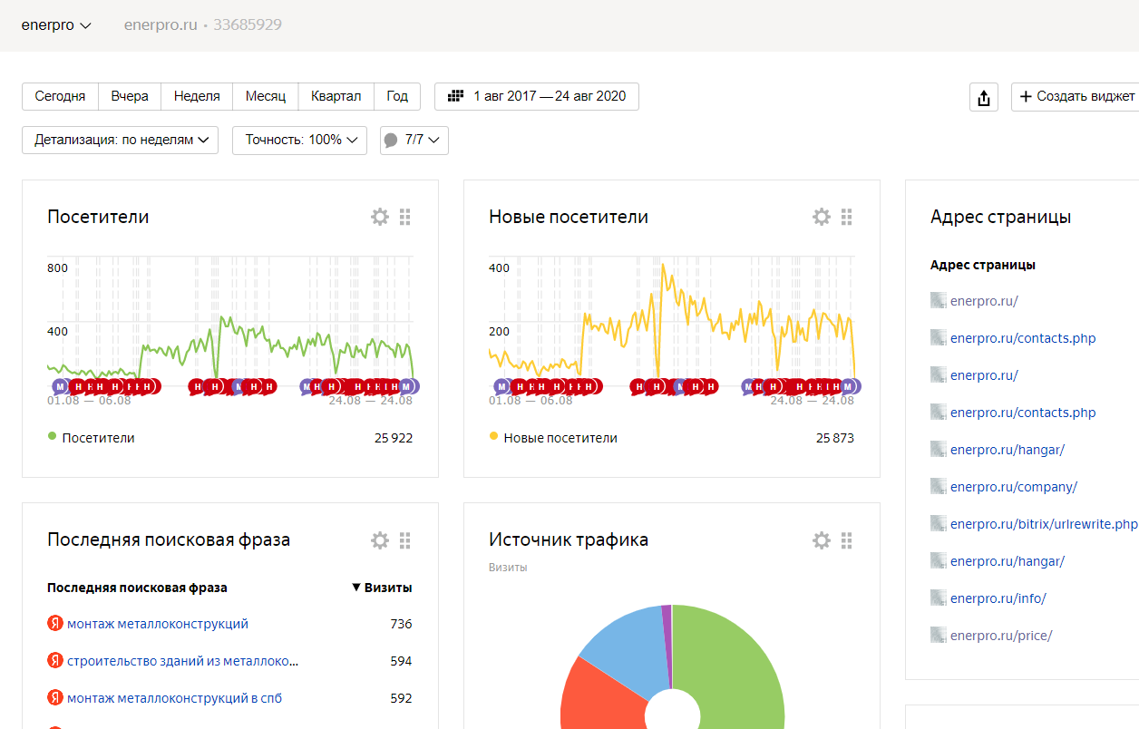1139x729 pixels.
Task: Click the Адрес страницы column header
Action: coord(983,265)
